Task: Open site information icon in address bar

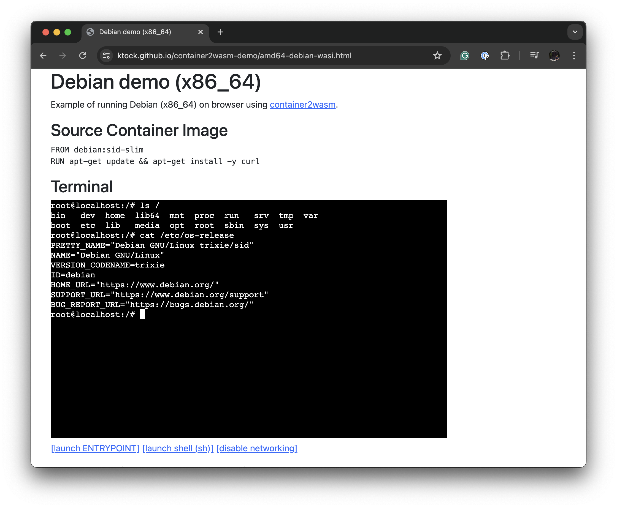Action: (x=106, y=56)
